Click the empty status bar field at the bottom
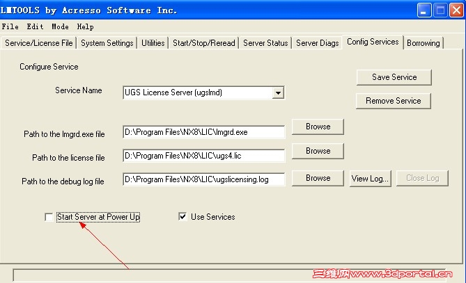 [229, 275]
